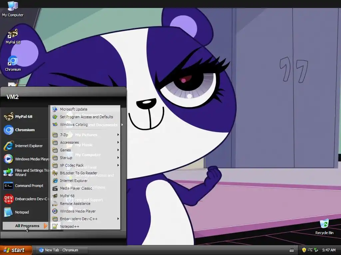Click the security shield tray icon
Screen dimensions: 341x255
(304, 250)
